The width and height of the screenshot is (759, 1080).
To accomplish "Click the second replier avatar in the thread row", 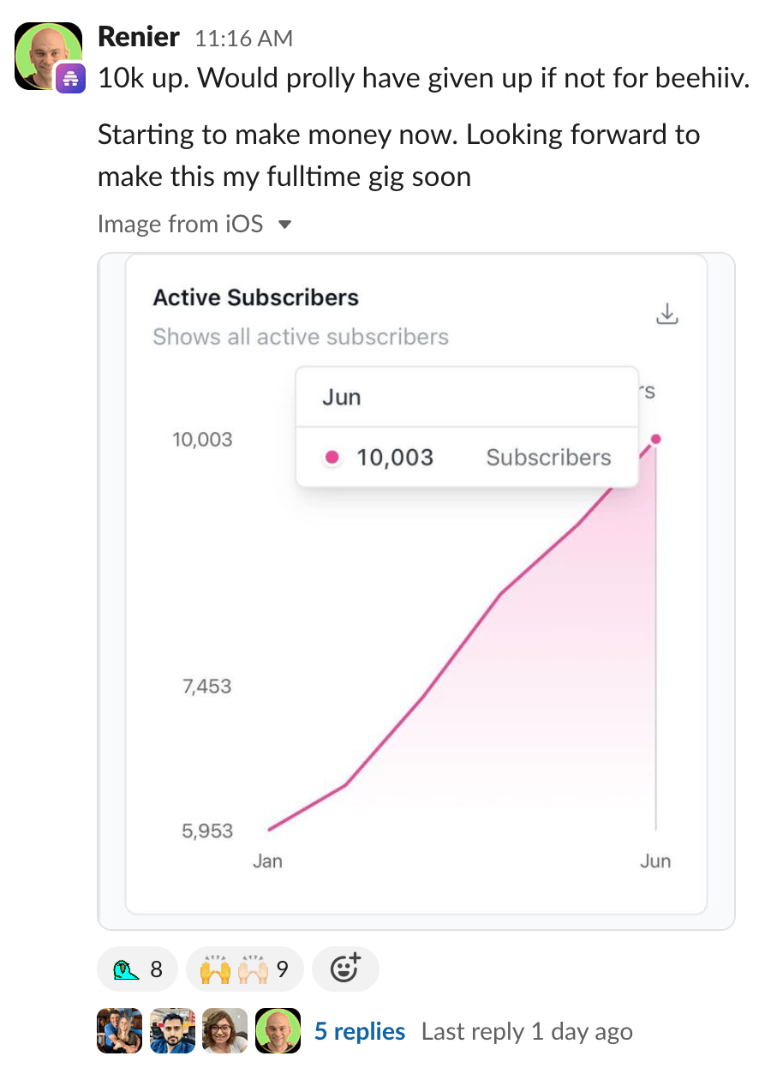I will click(172, 1030).
